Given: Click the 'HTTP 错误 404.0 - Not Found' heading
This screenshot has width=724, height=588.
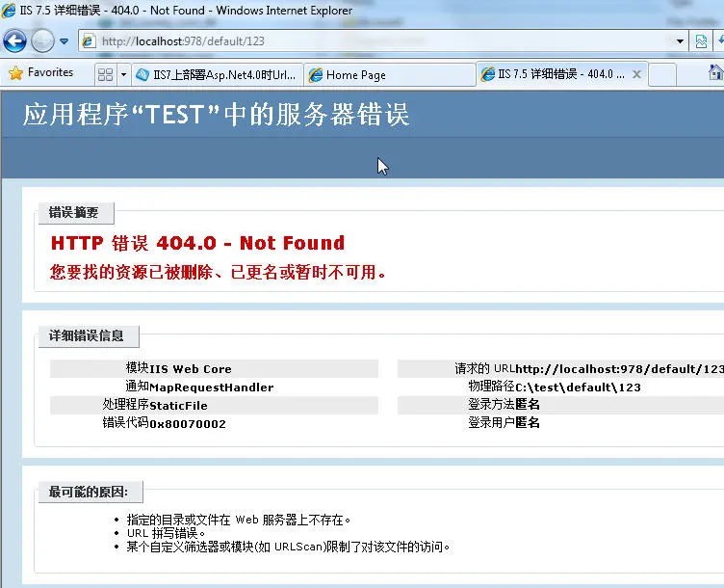Looking at the screenshot, I should tap(197, 243).
